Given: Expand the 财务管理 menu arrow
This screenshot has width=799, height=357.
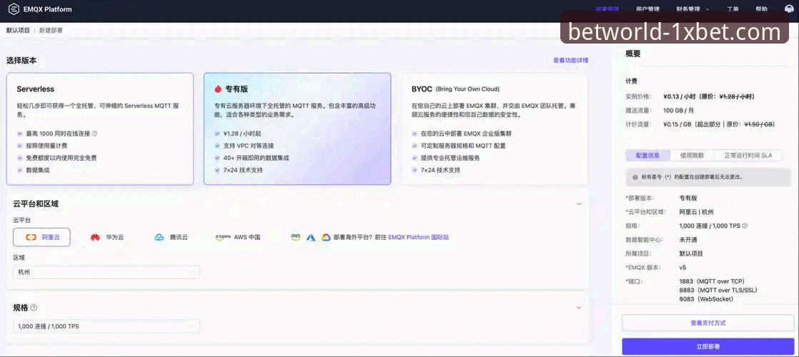Looking at the screenshot, I should pos(708,9).
